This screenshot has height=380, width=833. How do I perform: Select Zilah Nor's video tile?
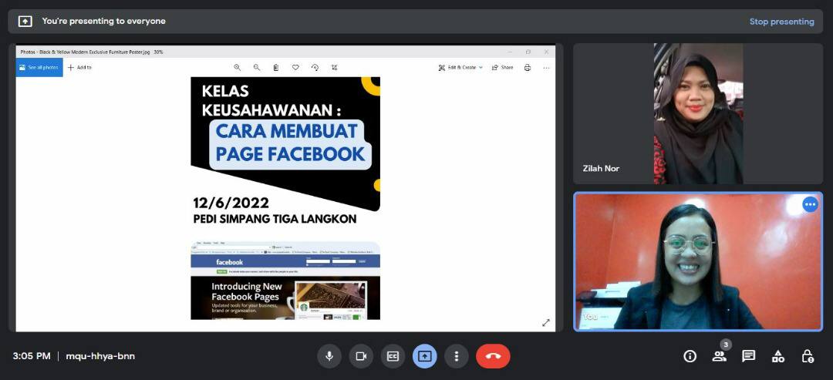[x=697, y=113]
